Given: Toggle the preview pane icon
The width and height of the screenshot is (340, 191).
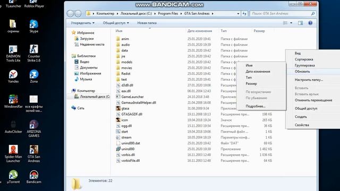Looking at the screenshot, I should click(300, 23).
